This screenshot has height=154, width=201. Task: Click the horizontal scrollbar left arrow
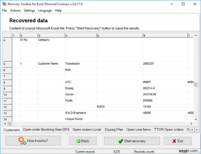[x=5, y=123]
